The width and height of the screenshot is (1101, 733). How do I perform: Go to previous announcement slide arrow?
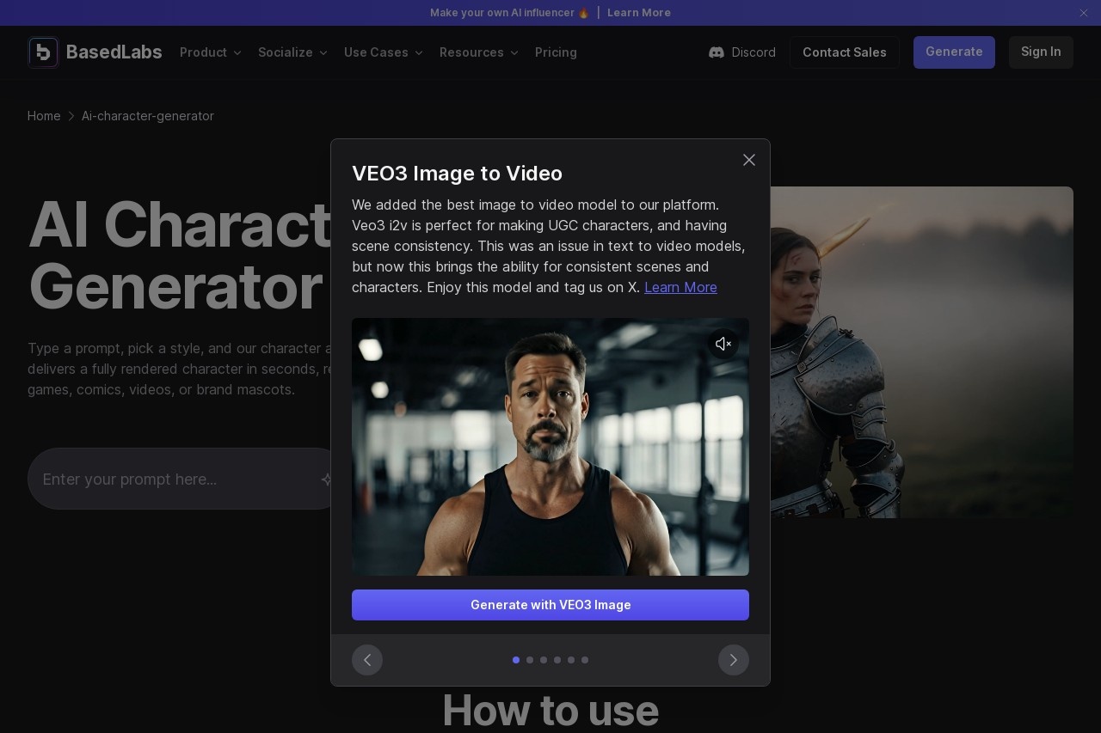367,660
